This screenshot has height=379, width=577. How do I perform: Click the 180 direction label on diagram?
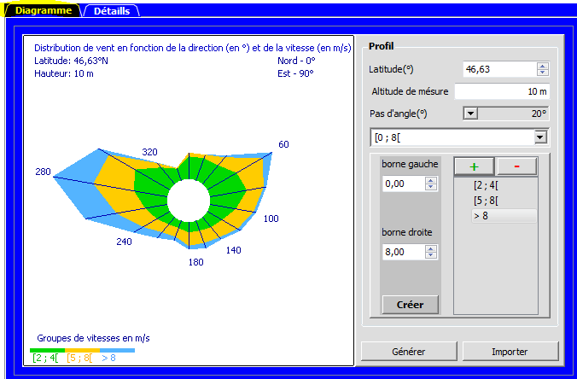coord(195,262)
